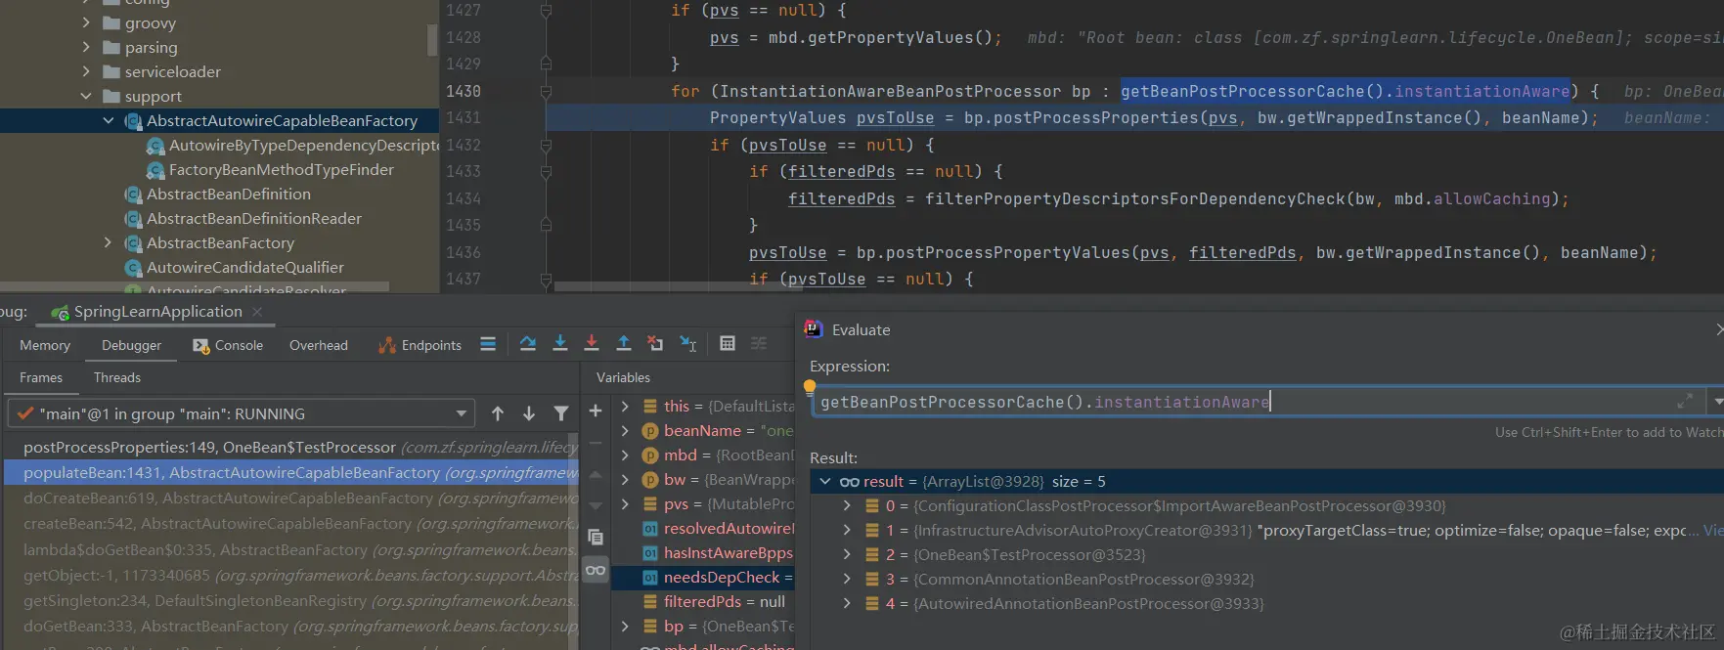Open AutowireCandidateQualifier in project tree
1724x650 pixels.
[x=244, y=267]
